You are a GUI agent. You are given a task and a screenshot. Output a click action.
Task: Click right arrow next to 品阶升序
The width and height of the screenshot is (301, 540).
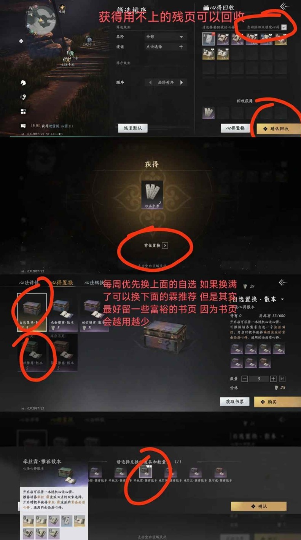(x=182, y=82)
